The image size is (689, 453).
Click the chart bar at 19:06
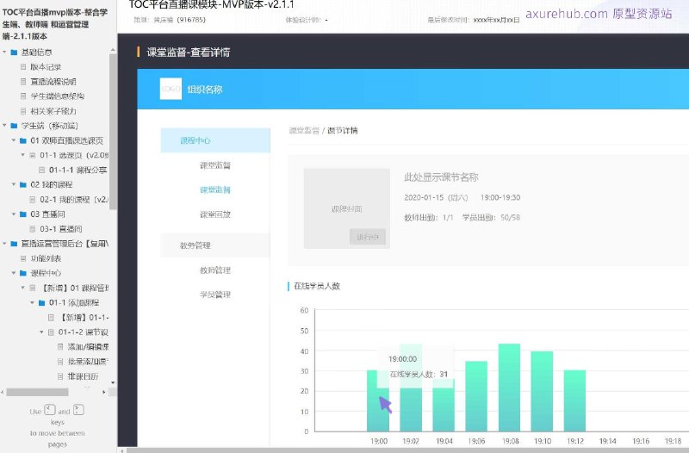pos(476,396)
